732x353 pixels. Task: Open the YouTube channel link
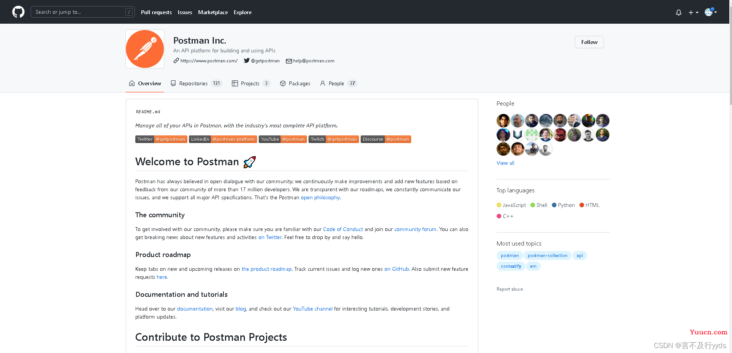tap(313, 309)
